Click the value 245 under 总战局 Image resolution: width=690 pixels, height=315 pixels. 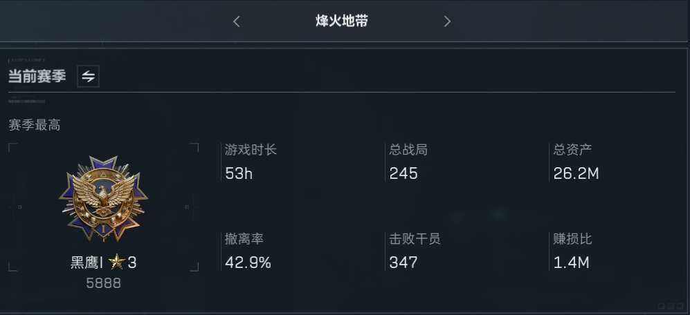pyautogui.click(x=403, y=173)
